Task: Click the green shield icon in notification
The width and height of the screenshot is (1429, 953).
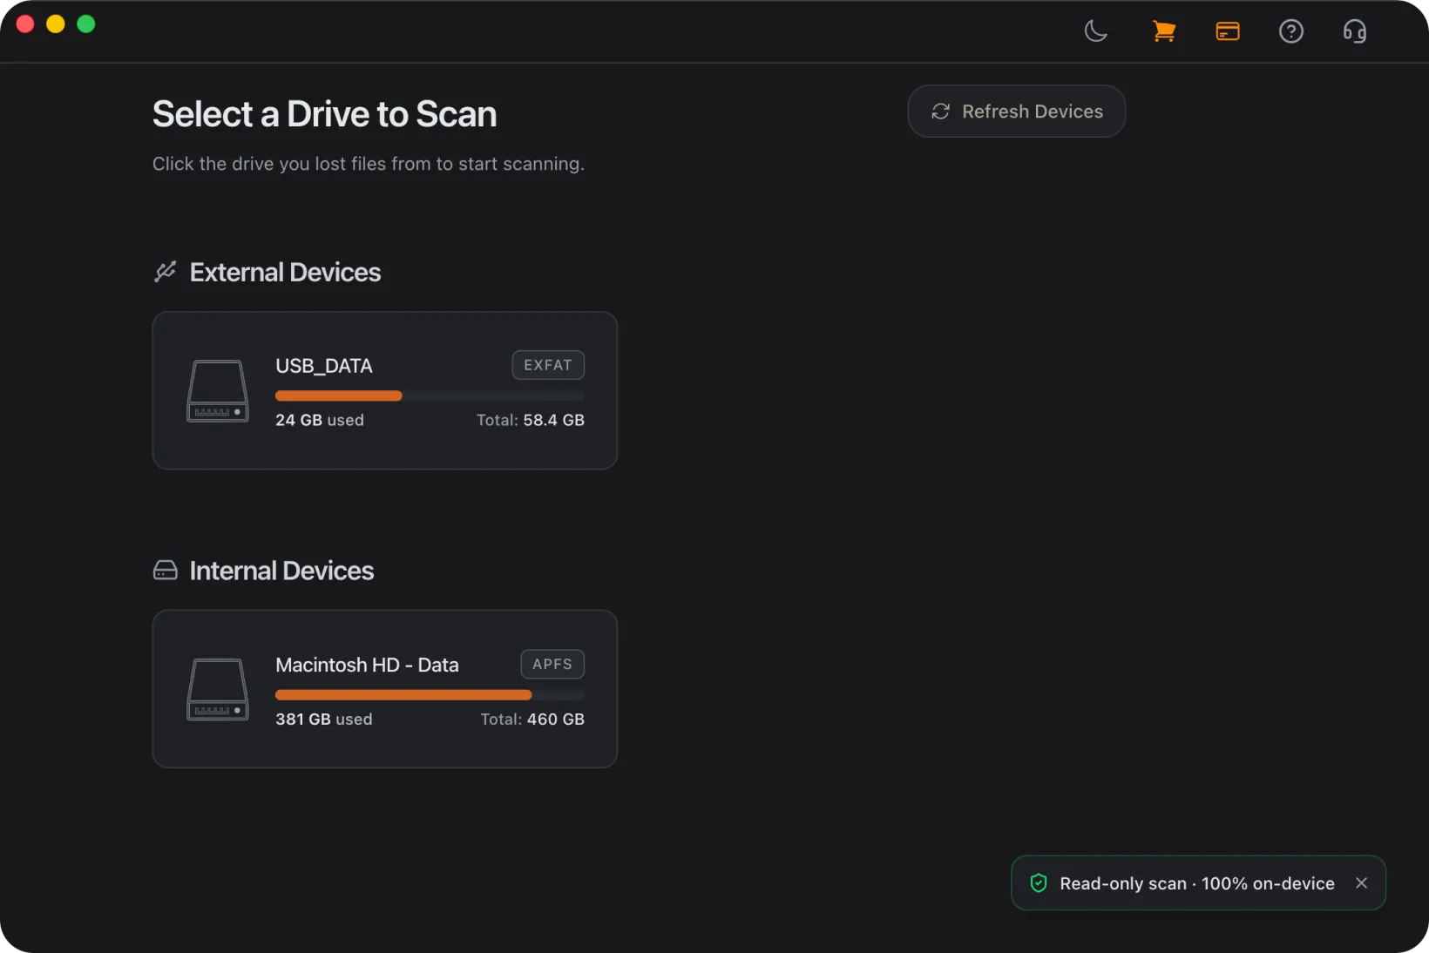Action: (1038, 883)
